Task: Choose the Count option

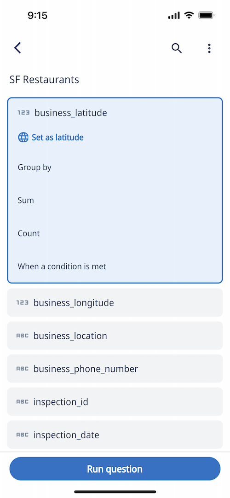Action: (29, 233)
